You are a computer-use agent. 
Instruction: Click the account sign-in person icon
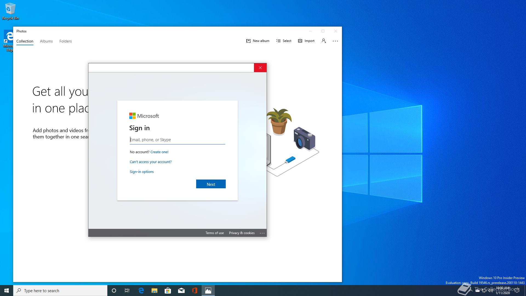click(x=324, y=41)
